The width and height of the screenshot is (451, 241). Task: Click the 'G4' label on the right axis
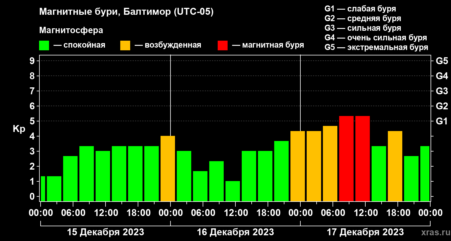coord(442,76)
